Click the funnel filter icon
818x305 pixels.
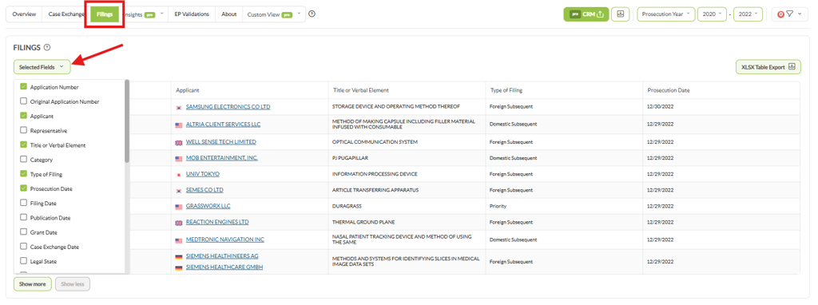[x=789, y=14]
